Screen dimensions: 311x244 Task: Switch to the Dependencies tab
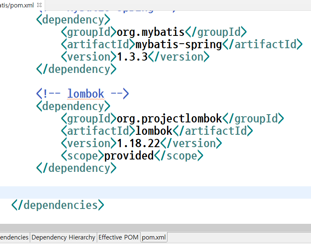pos(14,237)
